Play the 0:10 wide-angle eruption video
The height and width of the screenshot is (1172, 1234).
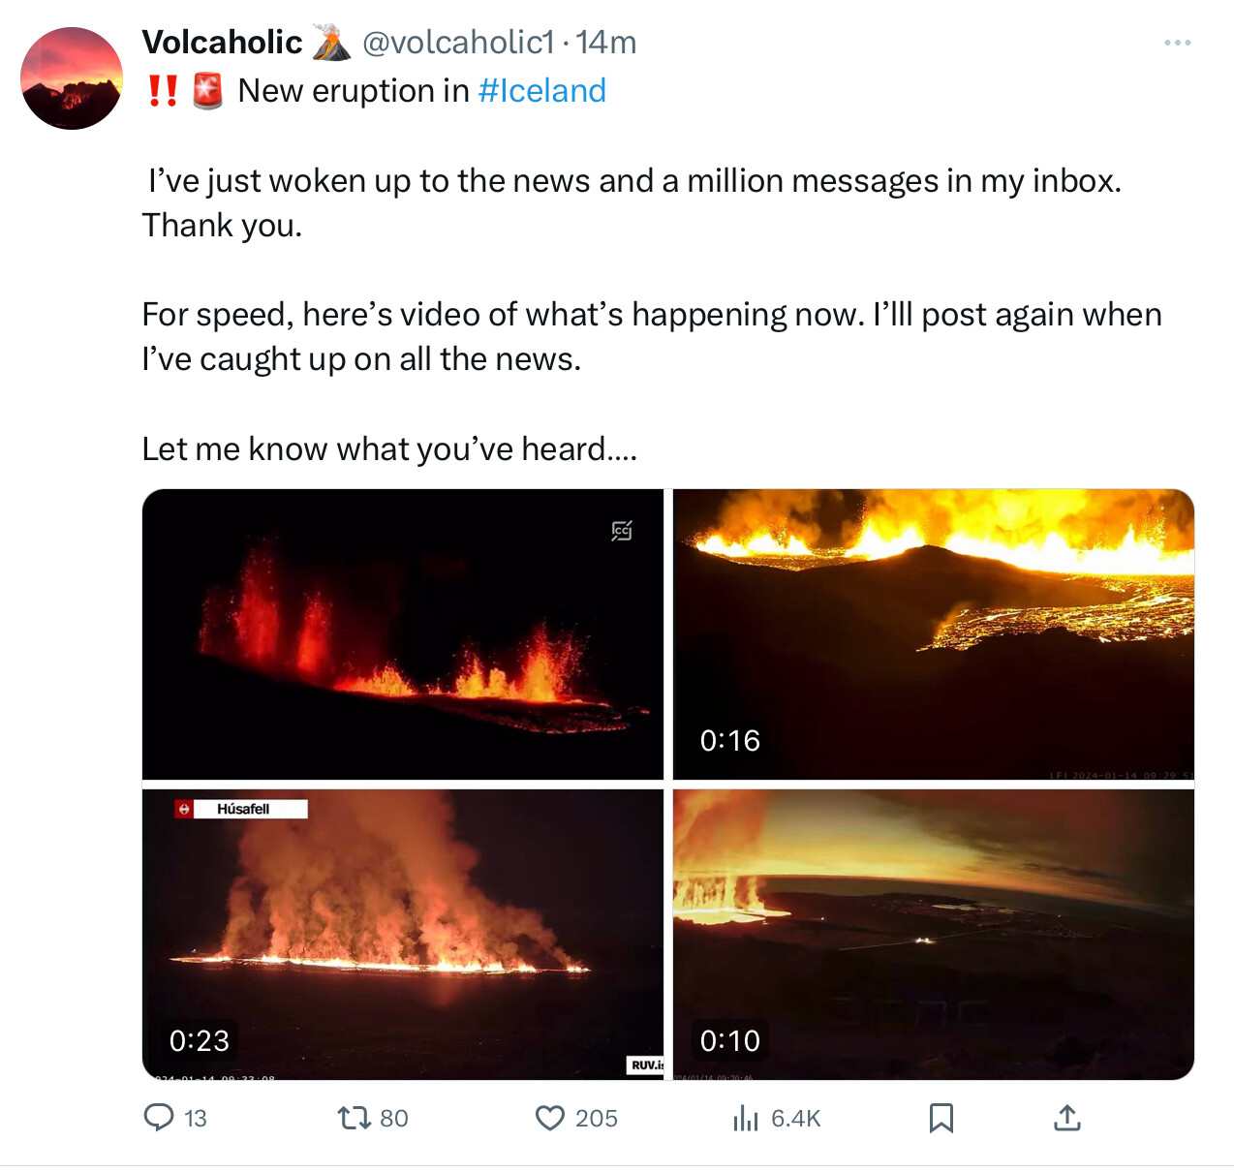933,935
